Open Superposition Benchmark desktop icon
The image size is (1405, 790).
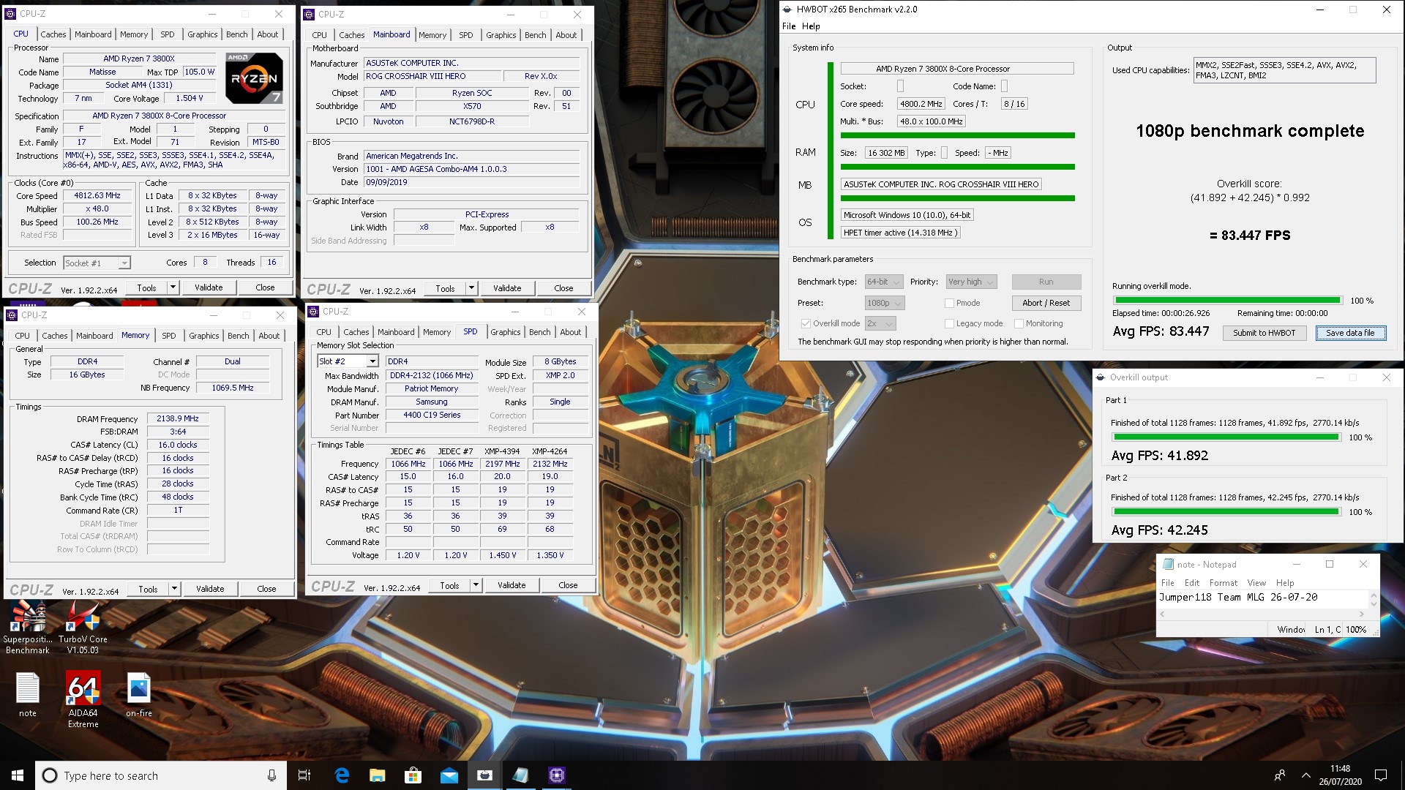click(x=28, y=626)
